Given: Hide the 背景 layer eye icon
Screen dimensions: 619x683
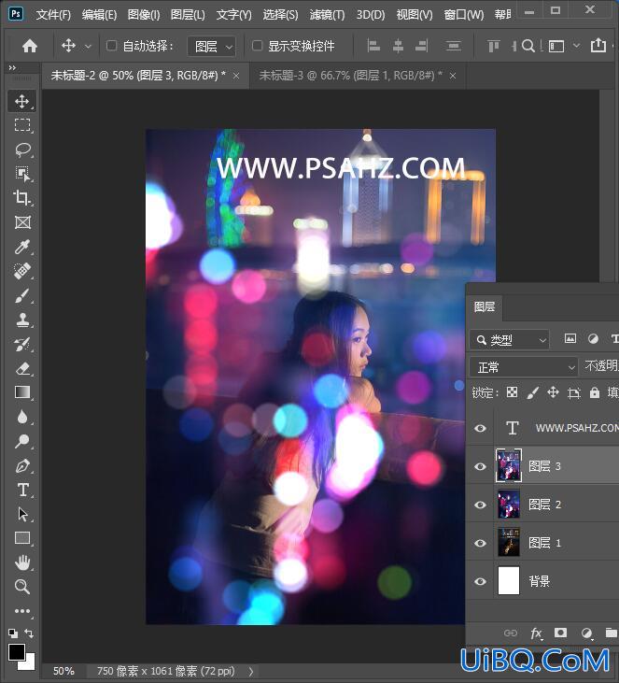Looking at the screenshot, I should 480,581.
